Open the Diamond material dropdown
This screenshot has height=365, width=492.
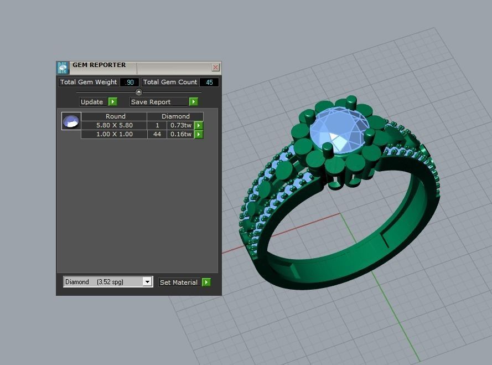pos(108,282)
